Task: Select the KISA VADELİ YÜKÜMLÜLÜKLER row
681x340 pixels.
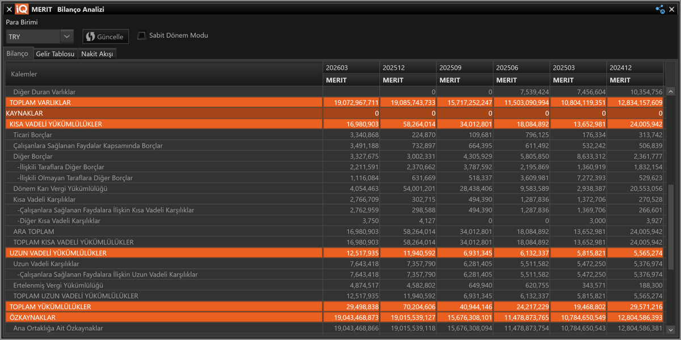Action: tap(334, 124)
